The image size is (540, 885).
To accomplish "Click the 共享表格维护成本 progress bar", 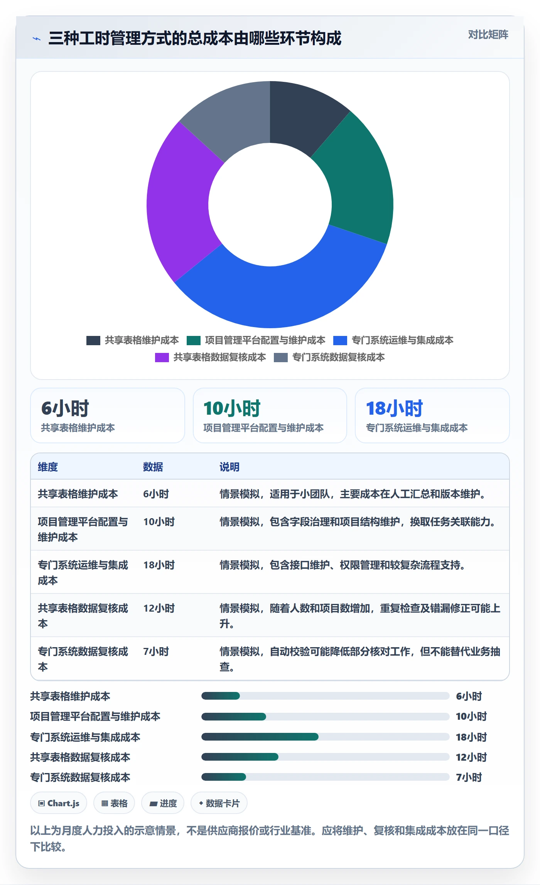I will (326, 696).
